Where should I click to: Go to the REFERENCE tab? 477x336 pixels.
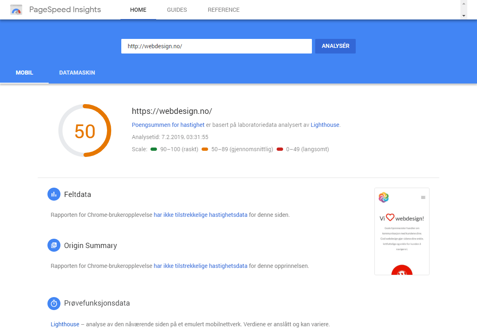click(223, 10)
